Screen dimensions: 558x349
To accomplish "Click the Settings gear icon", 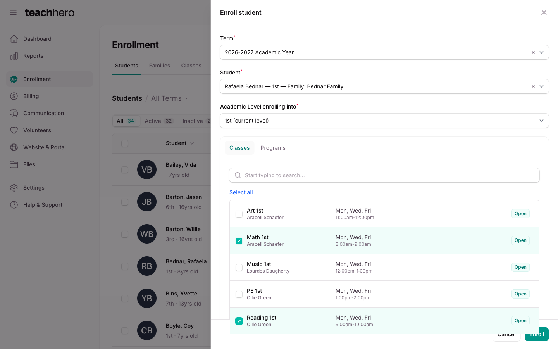I will (14, 188).
